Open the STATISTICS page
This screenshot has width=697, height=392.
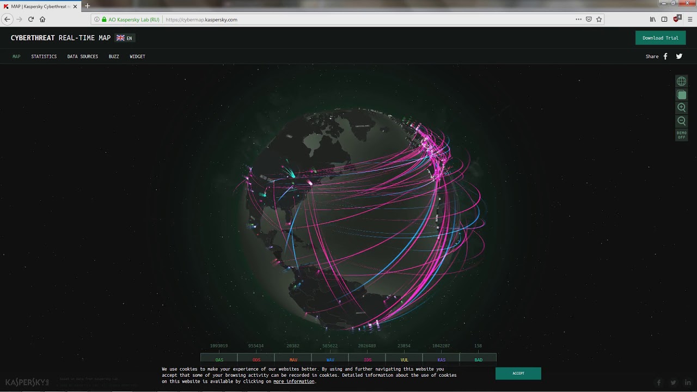[x=44, y=57]
